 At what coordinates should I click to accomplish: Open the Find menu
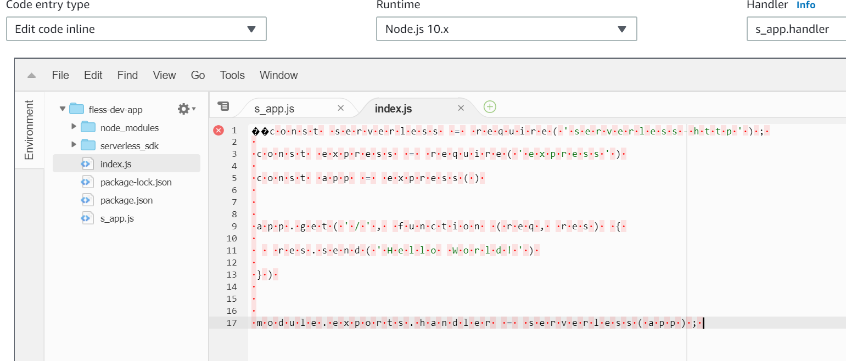coord(128,75)
